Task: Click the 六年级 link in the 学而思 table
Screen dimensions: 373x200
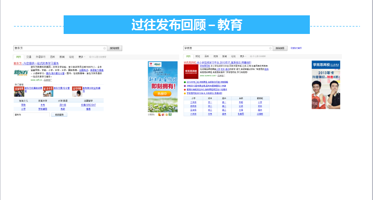Action: pos(193,114)
